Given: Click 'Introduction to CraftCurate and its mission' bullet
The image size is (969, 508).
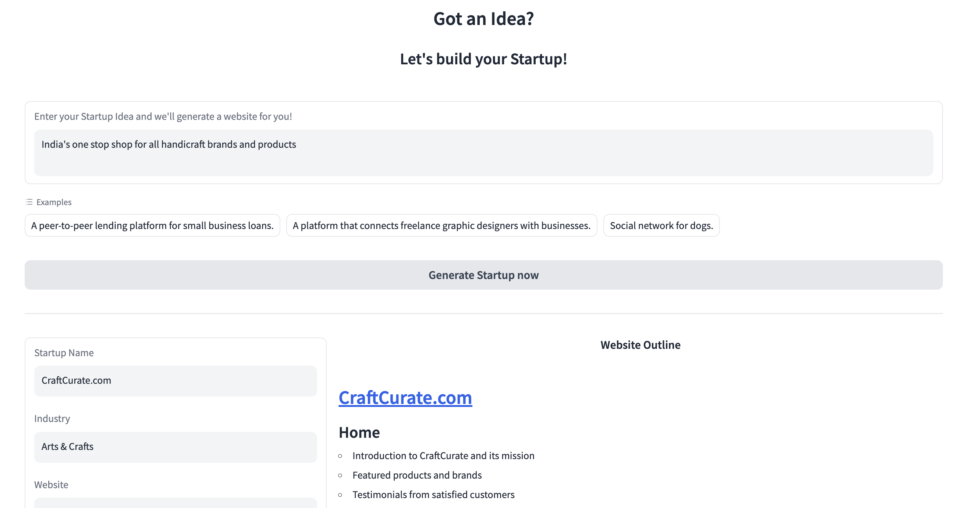Looking at the screenshot, I should click(x=443, y=456).
